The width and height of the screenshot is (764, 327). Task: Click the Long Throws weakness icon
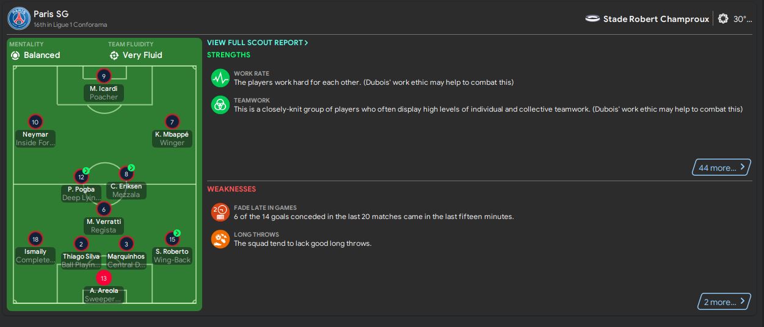coord(220,239)
